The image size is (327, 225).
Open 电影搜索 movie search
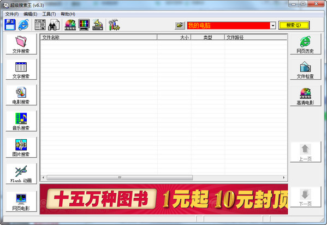click(x=21, y=95)
